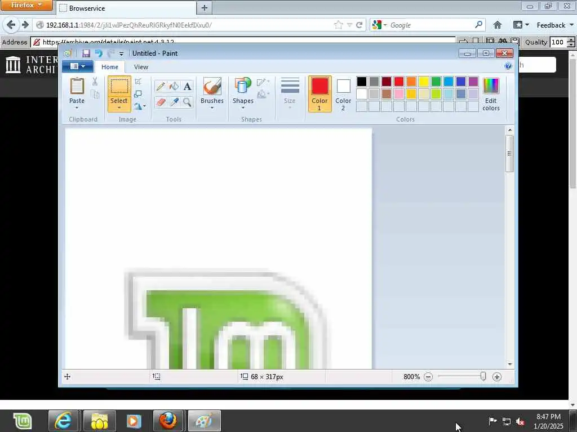Click the rectangular Select tool icon
Viewport: 577px width, 432px height.
pos(119,86)
